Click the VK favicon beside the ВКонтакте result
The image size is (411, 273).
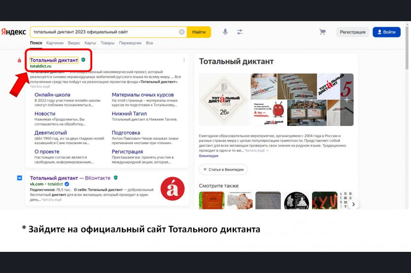pos(20,178)
